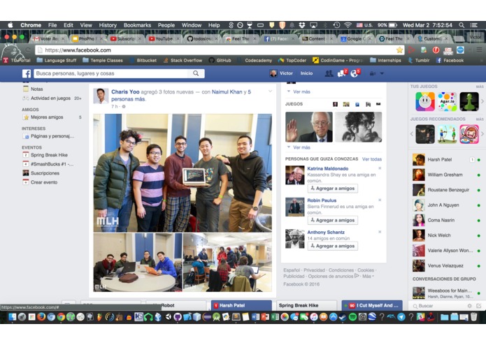The image size is (486, 345).
Task: Open Facebook messages icon with badge
Action: coord(342,73)
